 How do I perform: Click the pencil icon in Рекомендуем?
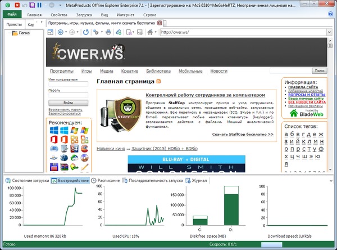[85, 167]
